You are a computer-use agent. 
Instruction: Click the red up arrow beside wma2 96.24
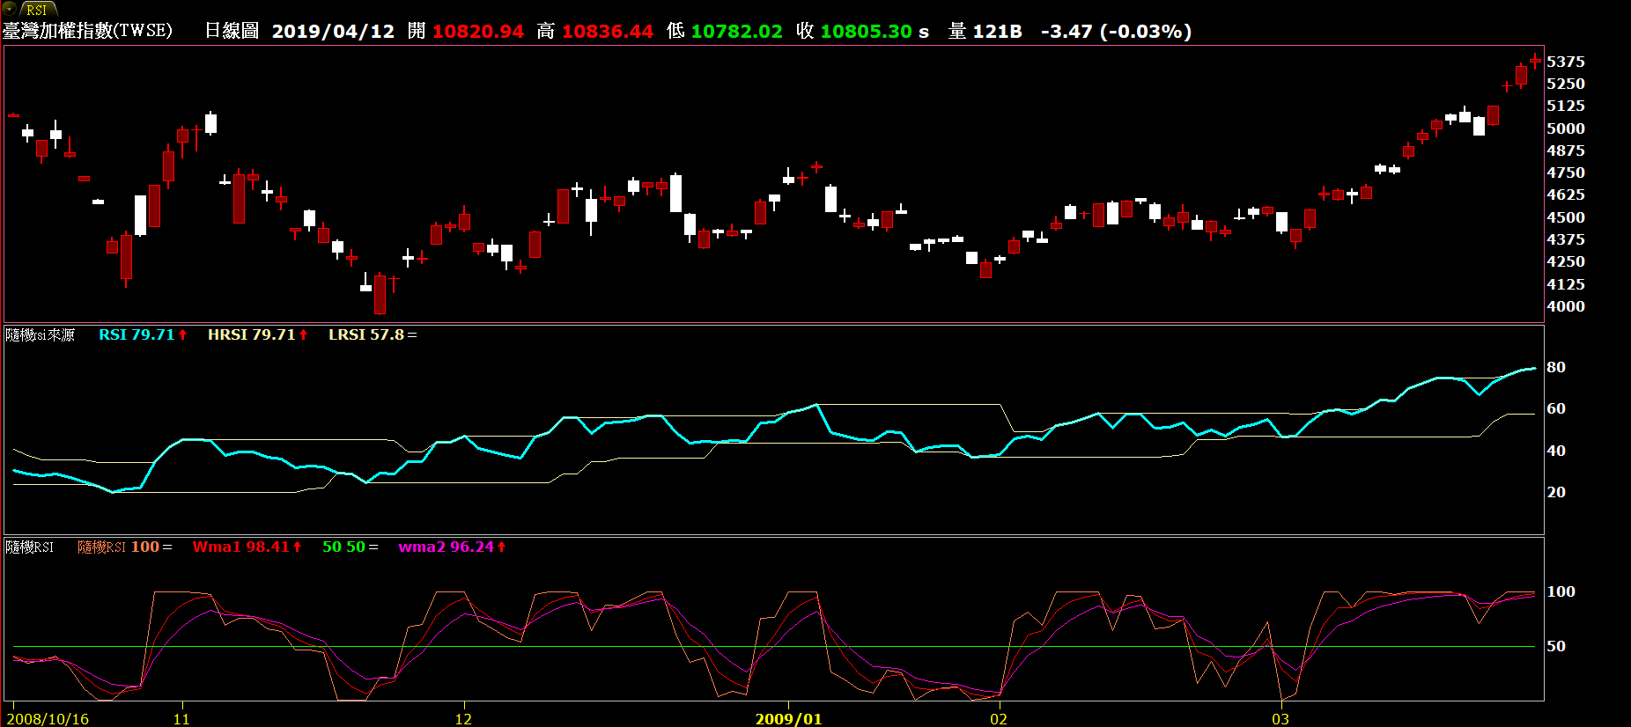pyautogui.click(x=502, y=547)
